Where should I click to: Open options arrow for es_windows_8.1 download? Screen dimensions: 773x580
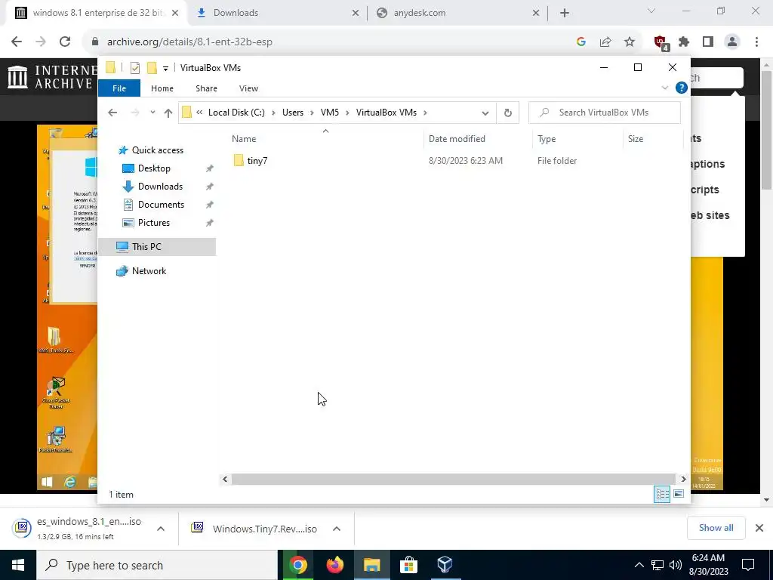click(x=161, y=529)
